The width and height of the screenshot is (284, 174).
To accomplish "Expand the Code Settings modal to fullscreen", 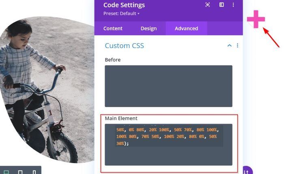I will point(208,5).
